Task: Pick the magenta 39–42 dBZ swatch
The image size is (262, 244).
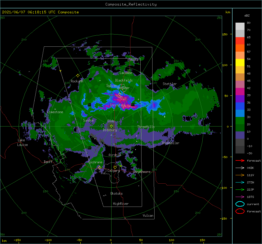Action: (240, 92)
